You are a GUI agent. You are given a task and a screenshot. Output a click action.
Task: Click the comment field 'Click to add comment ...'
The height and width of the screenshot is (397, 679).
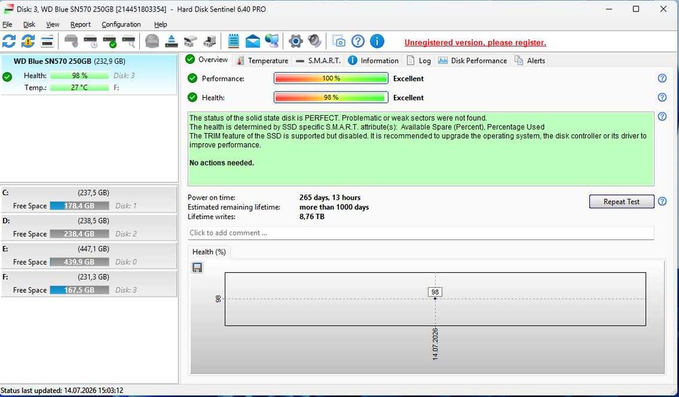click(x=420, y=233)
